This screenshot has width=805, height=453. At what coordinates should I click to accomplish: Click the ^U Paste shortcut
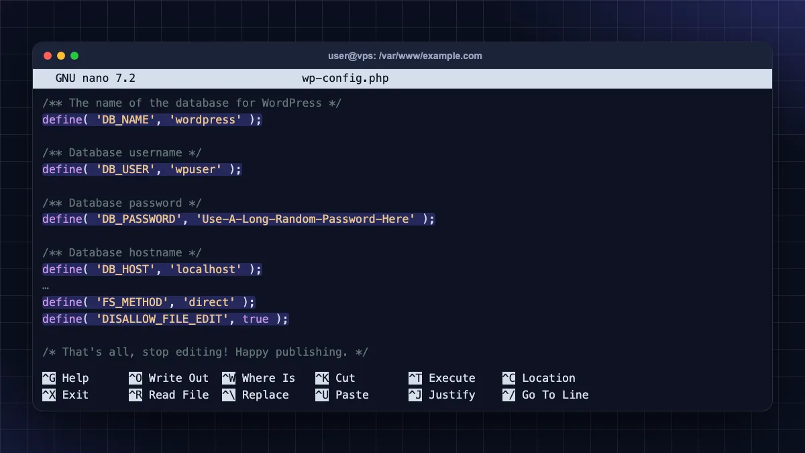coord(342,395)
